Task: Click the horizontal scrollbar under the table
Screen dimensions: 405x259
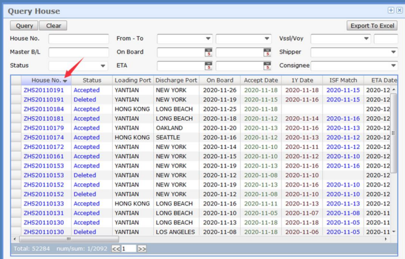Action: tap(68, 239)
